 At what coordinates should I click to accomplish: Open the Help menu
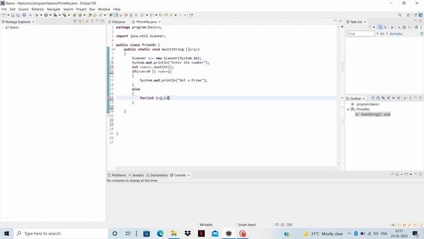point(117,9)
